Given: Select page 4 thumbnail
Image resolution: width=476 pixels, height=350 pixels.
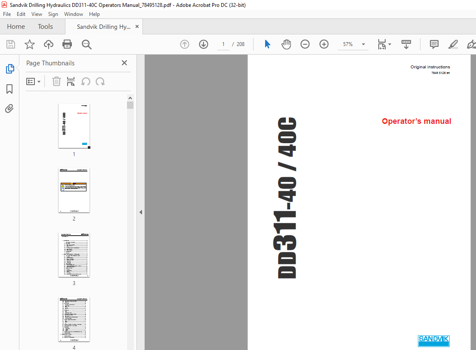Looking at the screenshot, I should coord(74,319).
